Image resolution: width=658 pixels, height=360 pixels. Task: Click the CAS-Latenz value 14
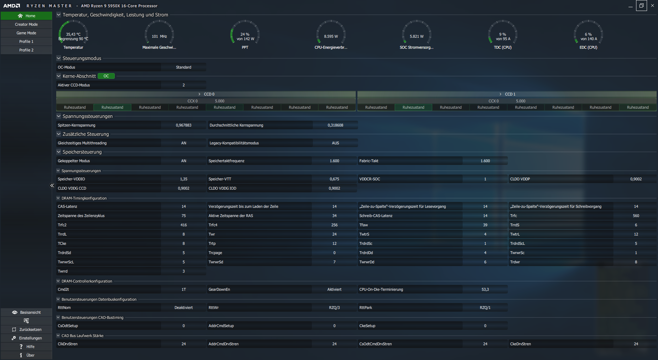tap(184, 206)
